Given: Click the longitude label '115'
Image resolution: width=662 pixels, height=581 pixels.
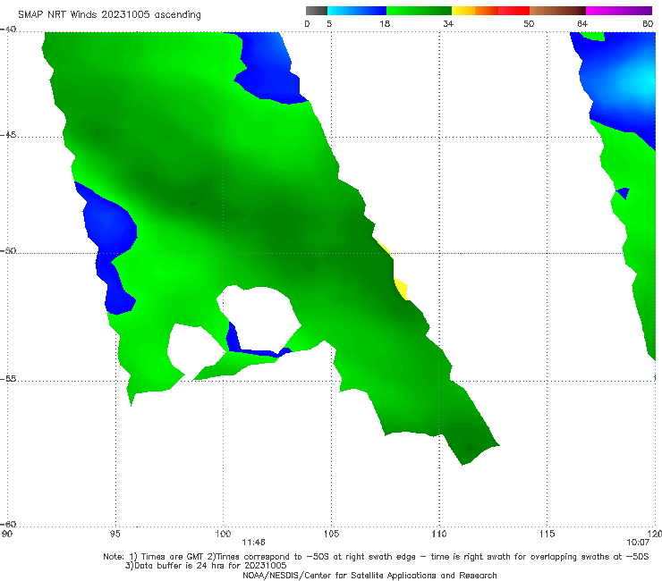Looking at the screenshot, I should pos(547,534).
